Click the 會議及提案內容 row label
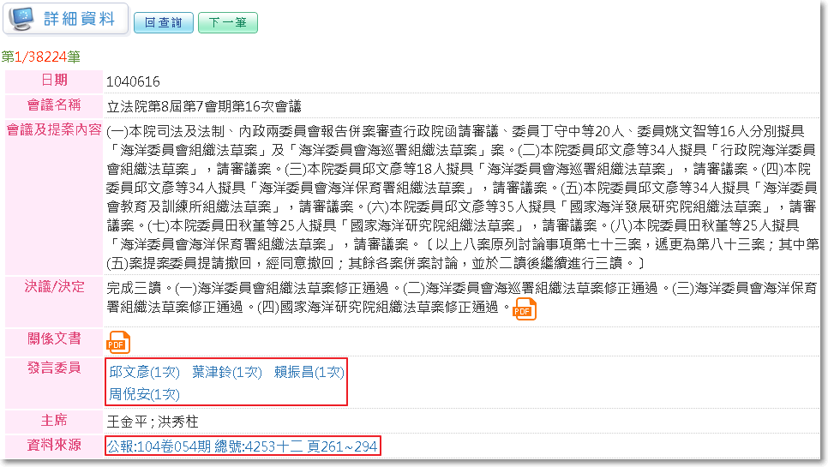Viewport: 828px width, 467px height. (x=54, y=130)
